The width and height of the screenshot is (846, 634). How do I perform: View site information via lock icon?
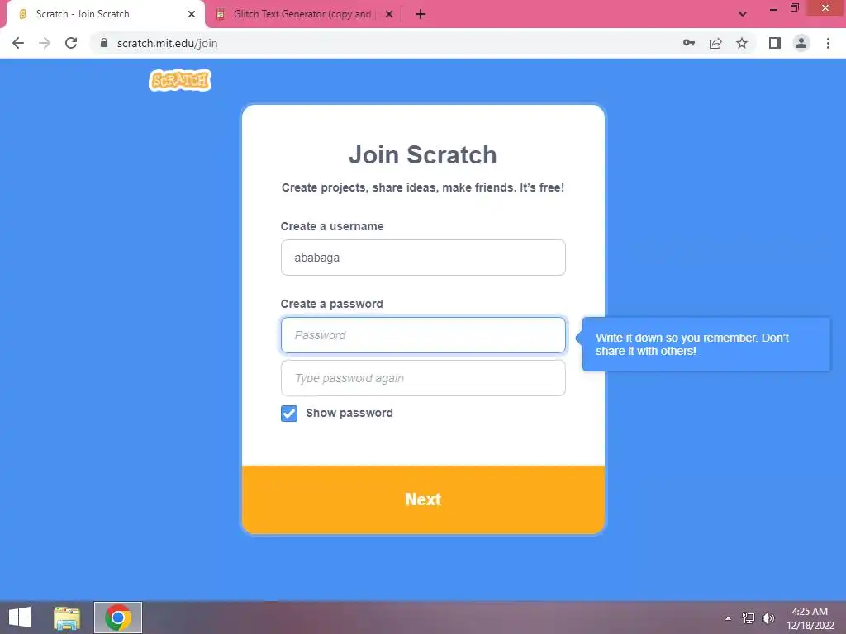tap(104, 43)
